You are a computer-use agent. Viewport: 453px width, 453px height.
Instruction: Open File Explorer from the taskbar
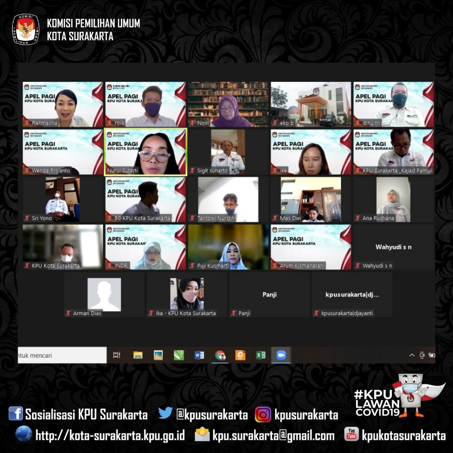(x=138, y=355)
